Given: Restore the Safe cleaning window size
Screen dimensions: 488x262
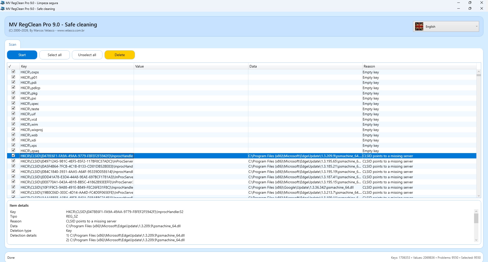Looking at the screenshot, I should tap(470, 9).
